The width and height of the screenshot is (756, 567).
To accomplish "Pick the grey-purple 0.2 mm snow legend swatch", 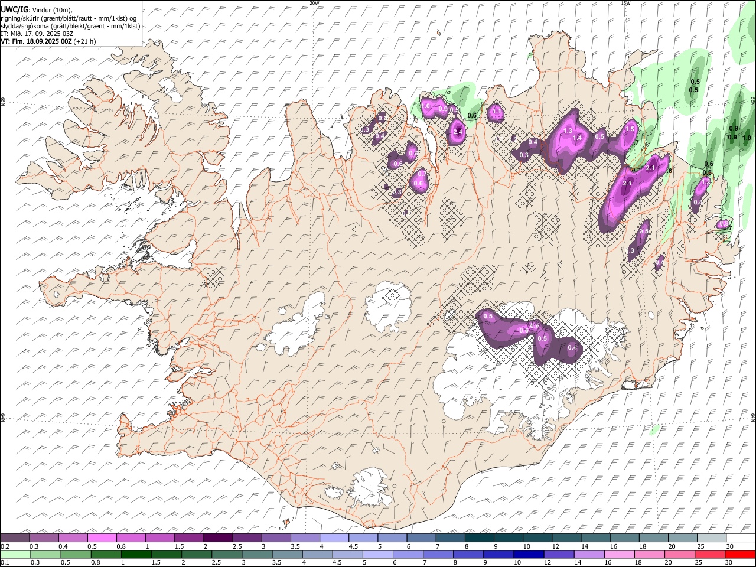I will click(15, 538).
